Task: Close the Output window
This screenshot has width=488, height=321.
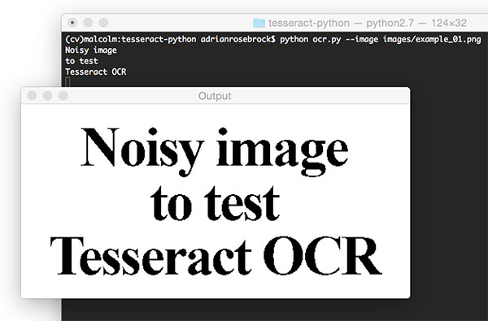Action: pyautogui.click(x=32, y=96)
